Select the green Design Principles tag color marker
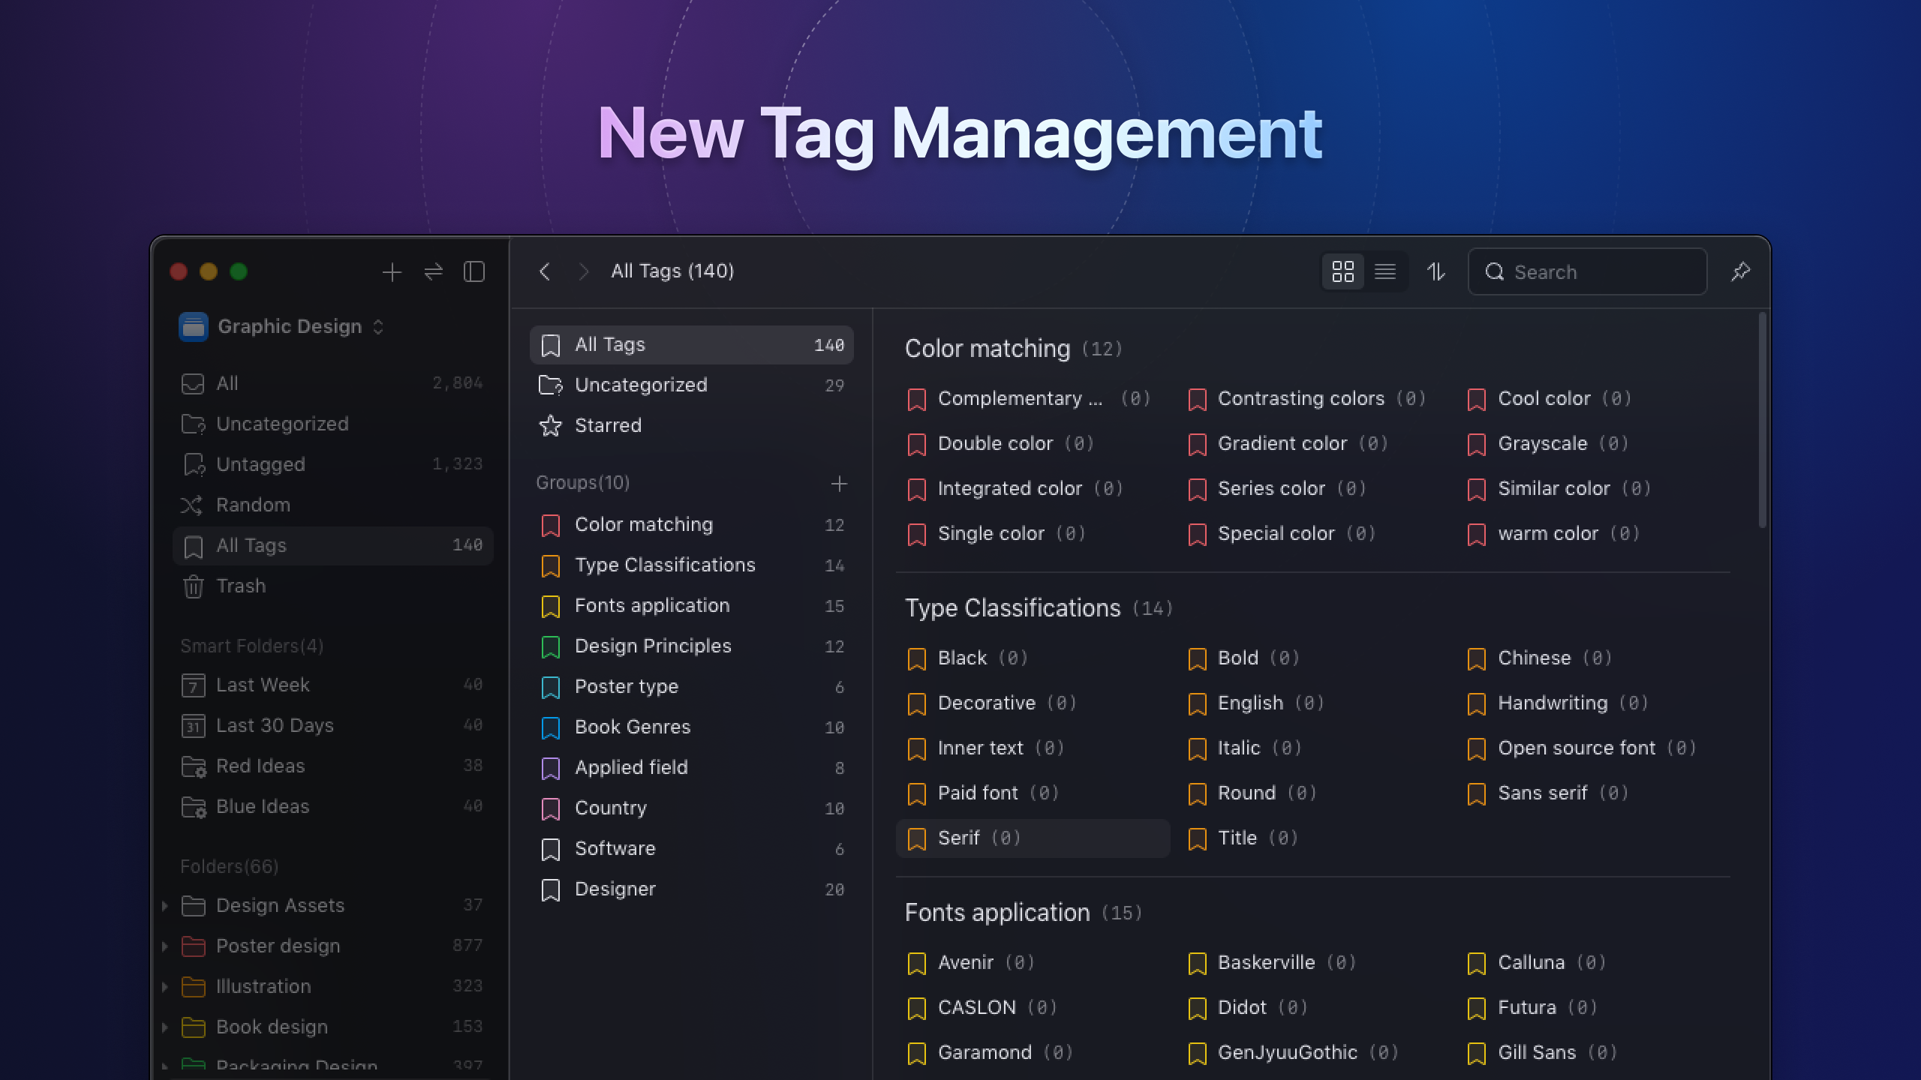Viewport: 1921px width, 1080px height. click(x=551, y=646)
